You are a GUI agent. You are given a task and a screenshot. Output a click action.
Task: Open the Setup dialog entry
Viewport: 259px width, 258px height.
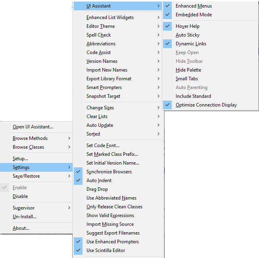20,159
